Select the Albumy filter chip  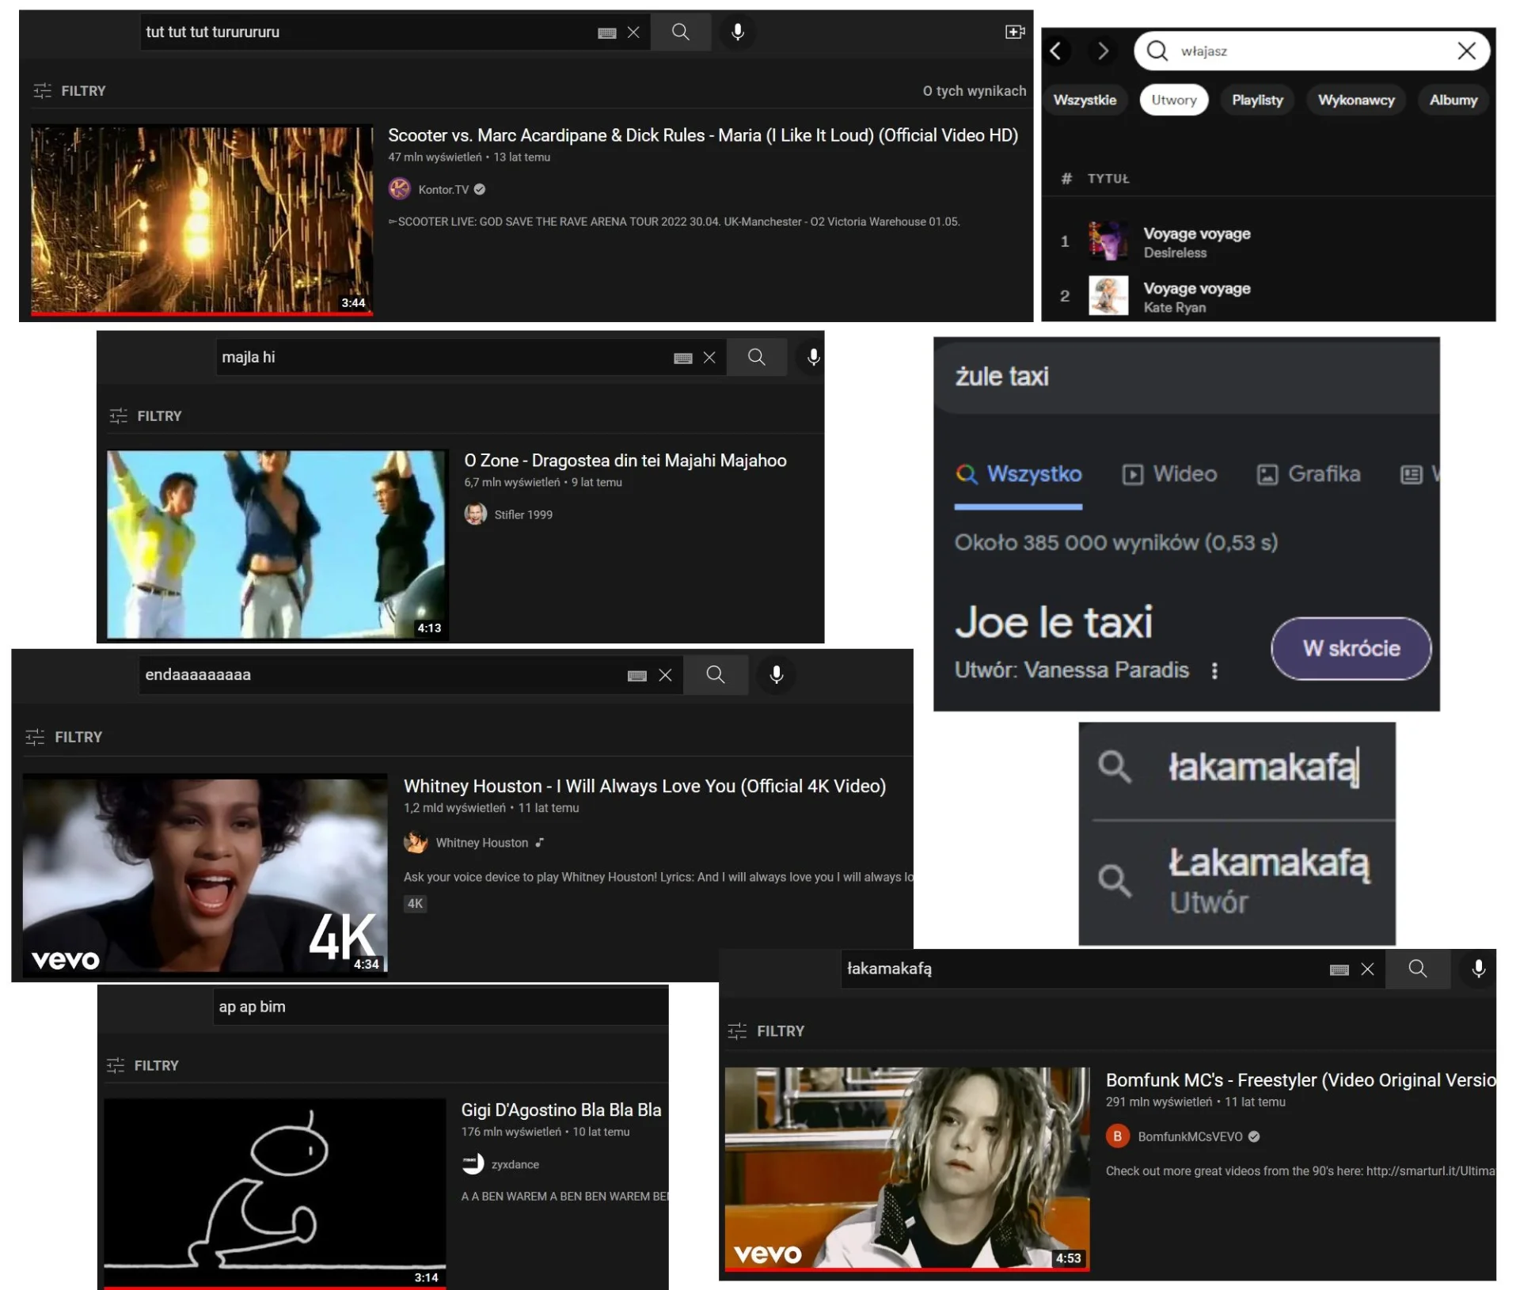(x=1453, y=100)
